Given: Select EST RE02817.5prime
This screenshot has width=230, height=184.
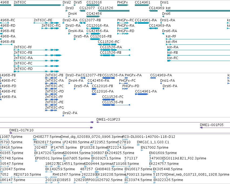Looking at the screenshot, I should click(47, 142).
